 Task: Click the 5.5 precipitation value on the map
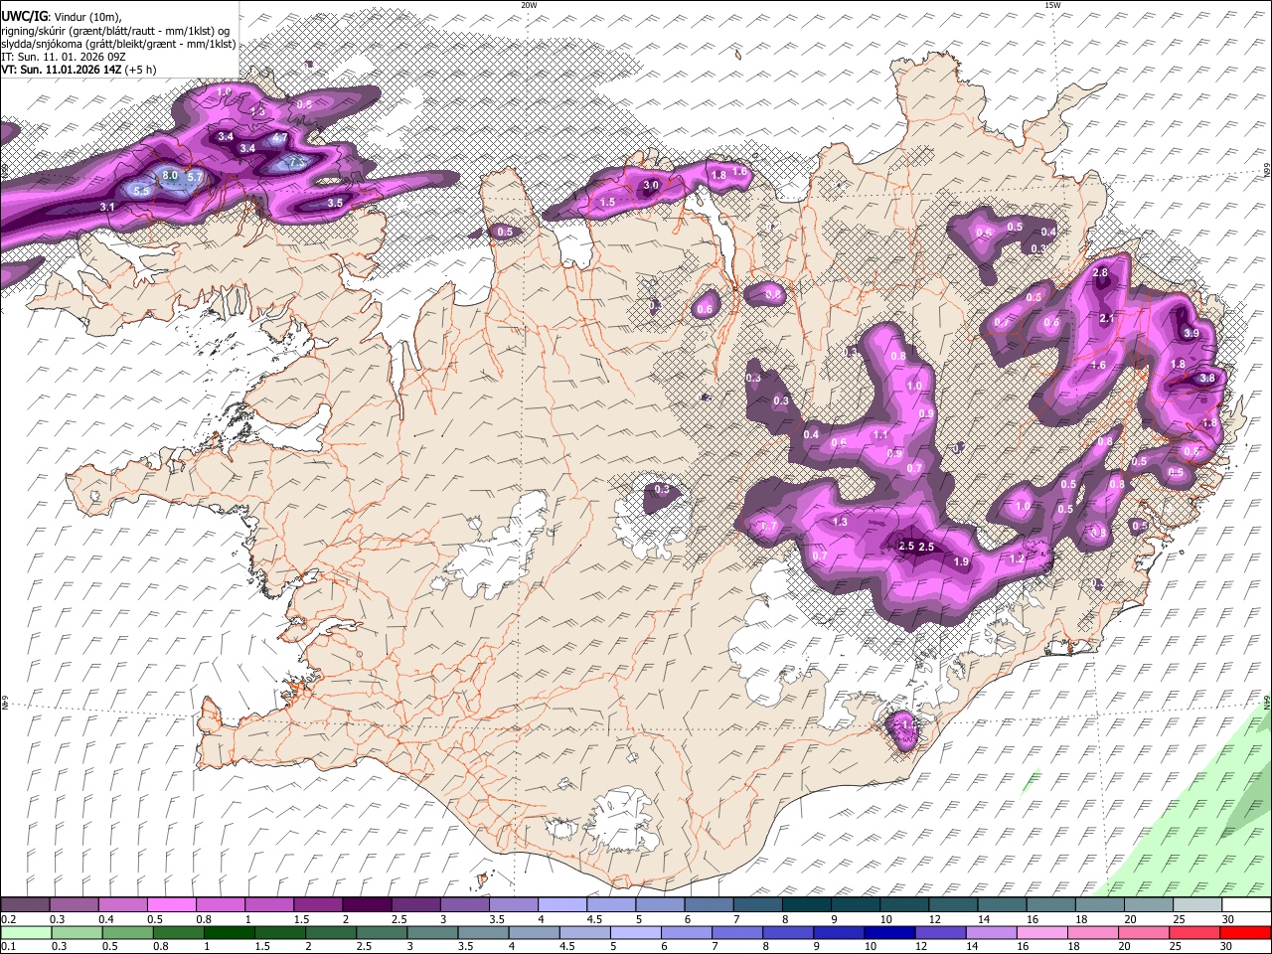pyautogui.click(x=141, y=191)
